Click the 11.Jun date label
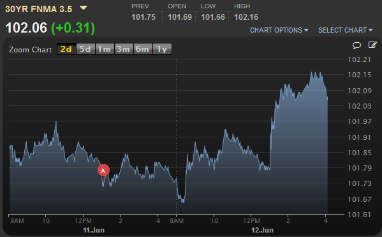The height and width of the screenshot is (237, 382). coord(94,230)
